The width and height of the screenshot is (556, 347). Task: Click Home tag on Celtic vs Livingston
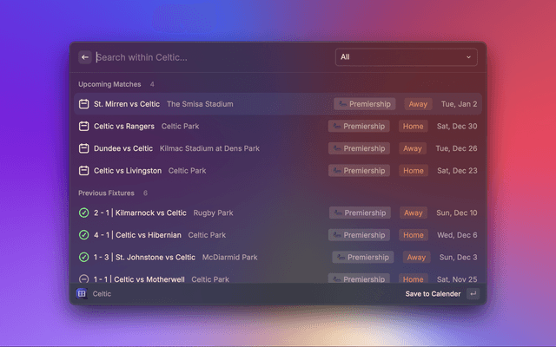point(413,171)
